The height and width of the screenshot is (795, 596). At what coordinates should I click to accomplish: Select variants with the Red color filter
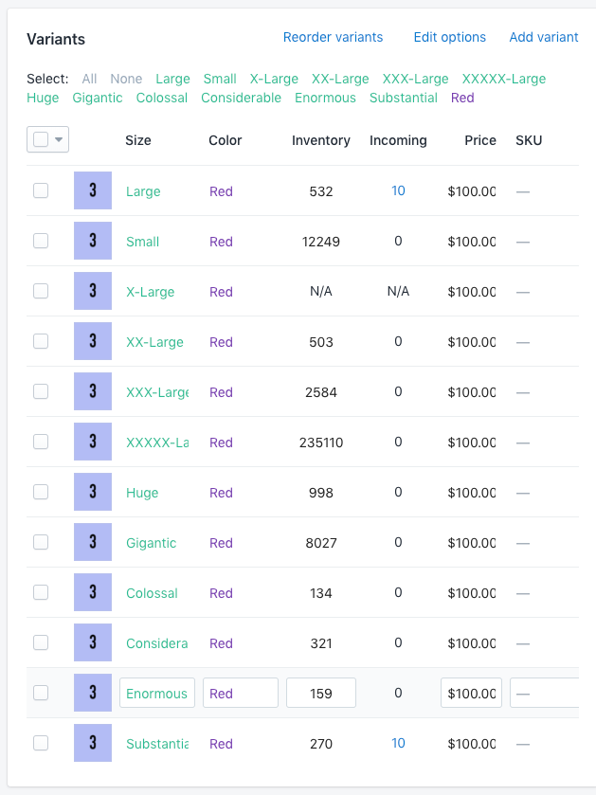(x=462, y=98)
